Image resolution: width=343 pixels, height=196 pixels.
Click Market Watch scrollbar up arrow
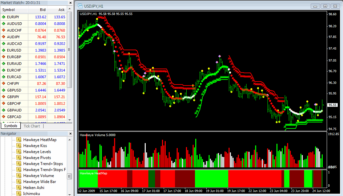[70, 9]
